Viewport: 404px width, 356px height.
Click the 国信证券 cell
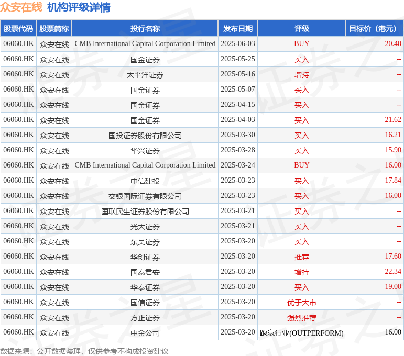click(x=145, y=303)
